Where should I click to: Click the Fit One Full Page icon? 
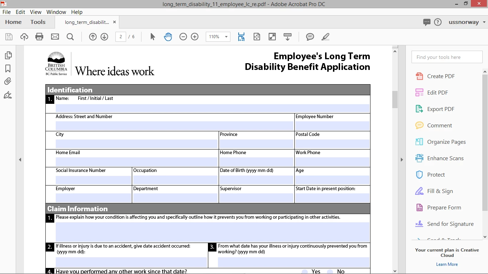(x=257, y=37)
